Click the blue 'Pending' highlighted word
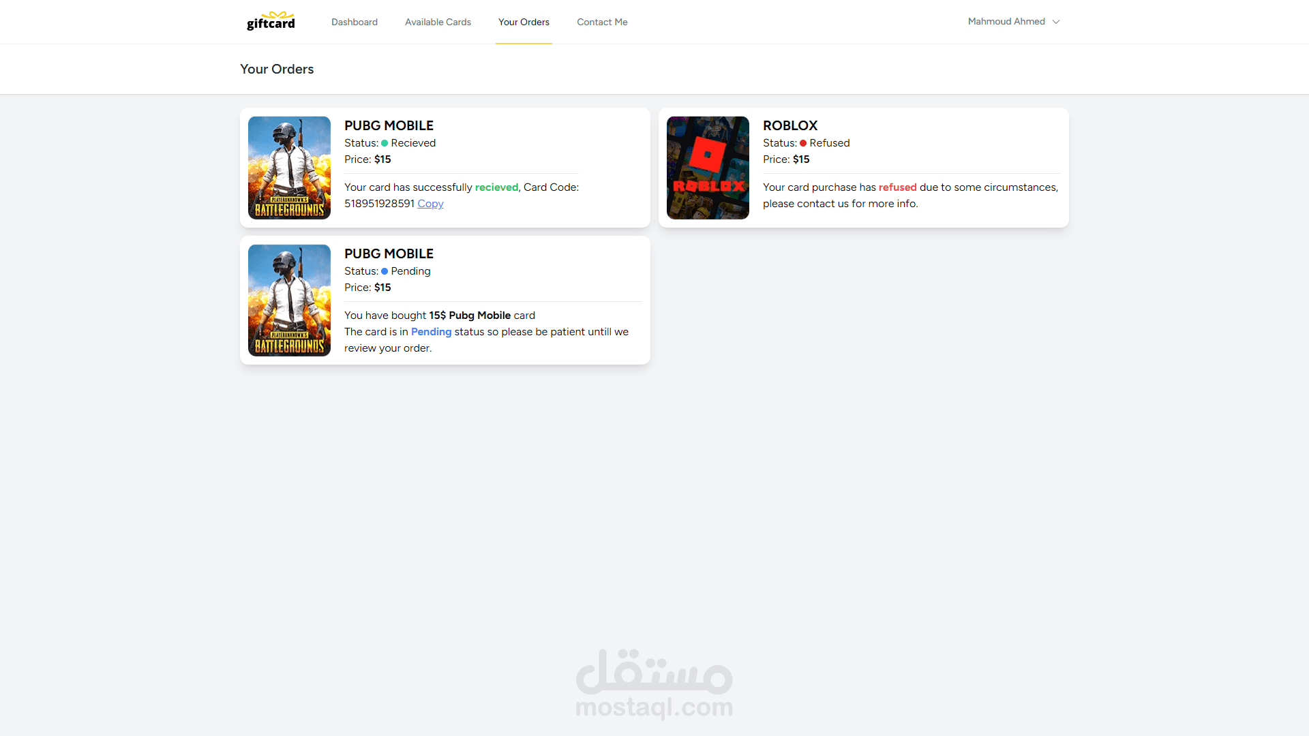1309x736 pixels. [x=431, y=332]
